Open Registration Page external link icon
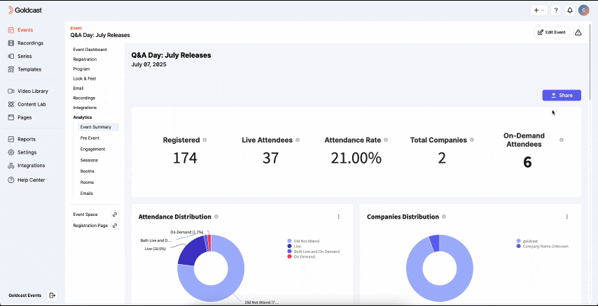Image resolution: width=598 pixels, height=306 pixels. pos(115,226)
